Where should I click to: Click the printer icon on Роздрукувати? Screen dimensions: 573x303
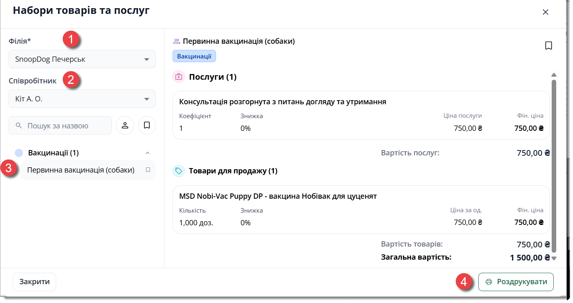[489, 282]
